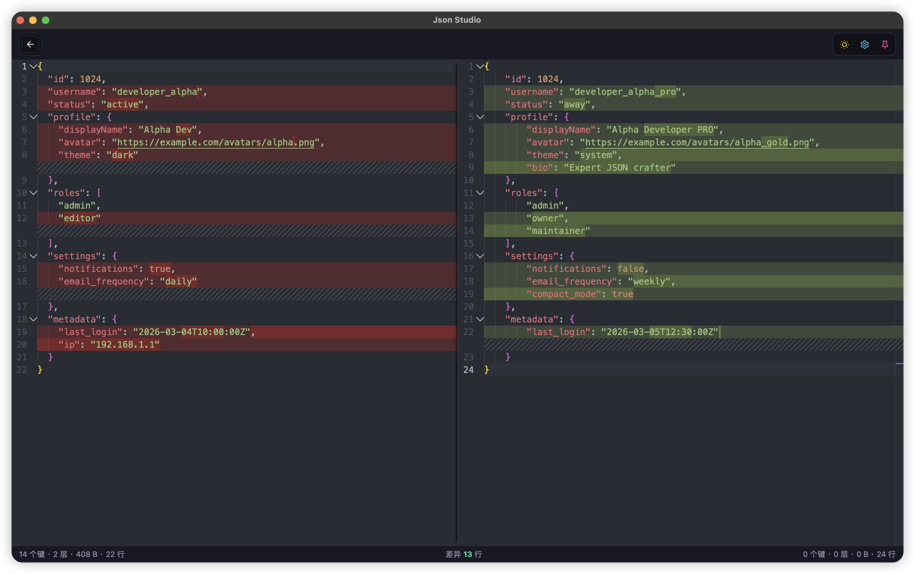Collapse the root JSON object in the right pane
The image size is (915, 574).
480,66
